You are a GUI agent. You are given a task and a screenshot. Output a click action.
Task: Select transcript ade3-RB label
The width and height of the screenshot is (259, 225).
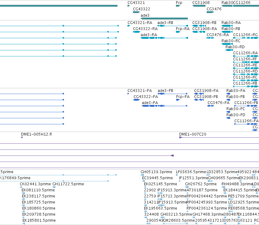click(165, 23)
